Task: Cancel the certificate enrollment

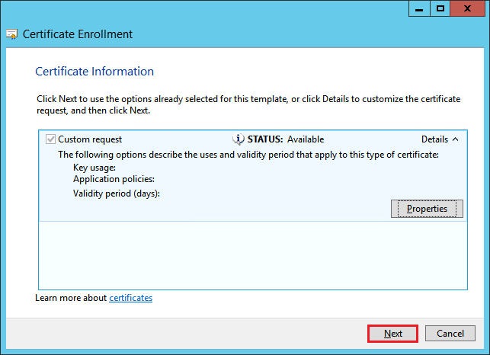Action: (450, 334)
